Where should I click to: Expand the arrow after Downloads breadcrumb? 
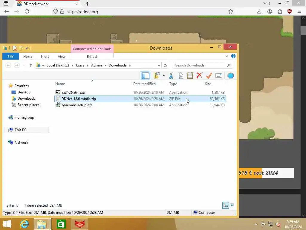[130, 65]
